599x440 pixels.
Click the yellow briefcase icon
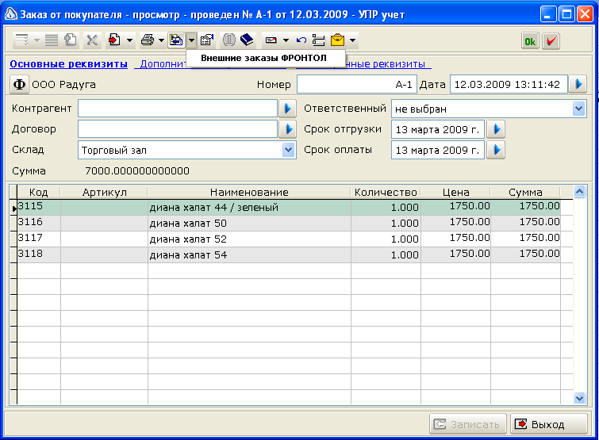[338, 40]
